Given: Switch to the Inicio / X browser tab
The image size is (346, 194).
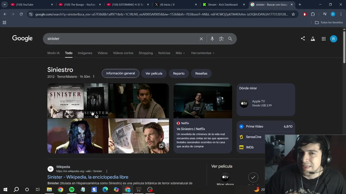Looking at the screenshot, I should click(x=175, y=5).
